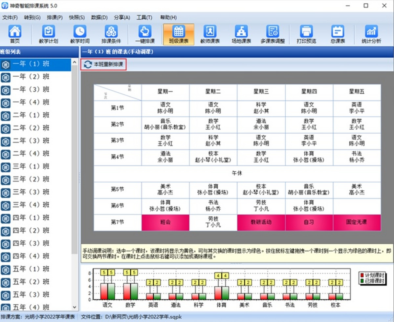This screenshot has height=322, width=394.
Task: Select Monday period 1 语文 陈小明 cell
Action: point(165,108)
